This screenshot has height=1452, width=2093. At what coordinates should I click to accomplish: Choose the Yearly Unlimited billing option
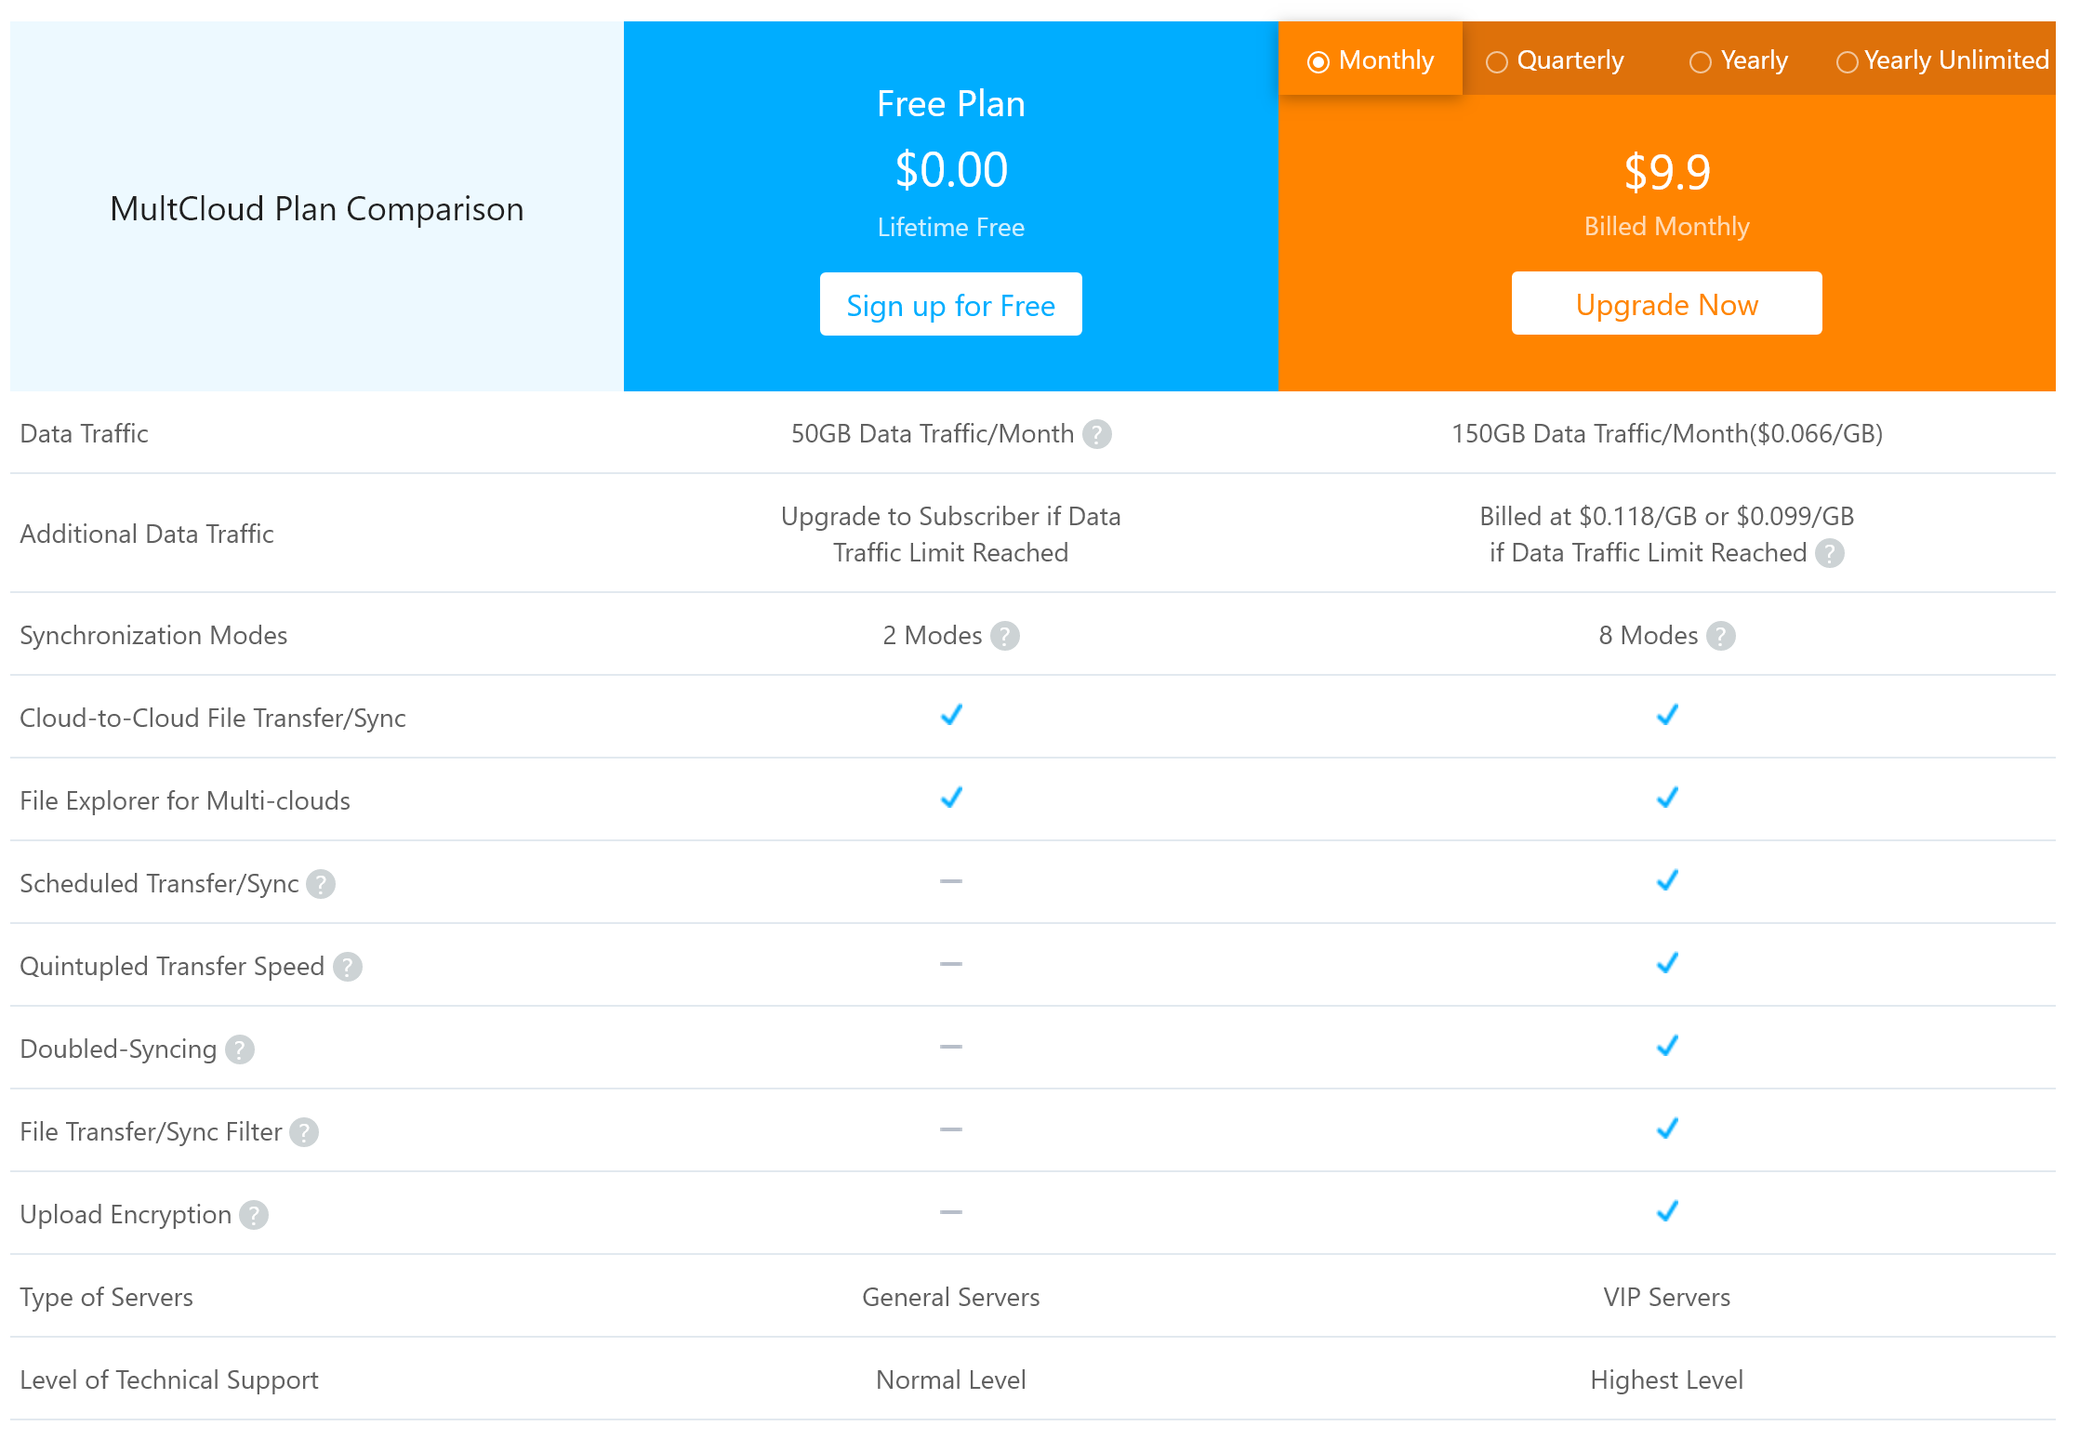1847,62
